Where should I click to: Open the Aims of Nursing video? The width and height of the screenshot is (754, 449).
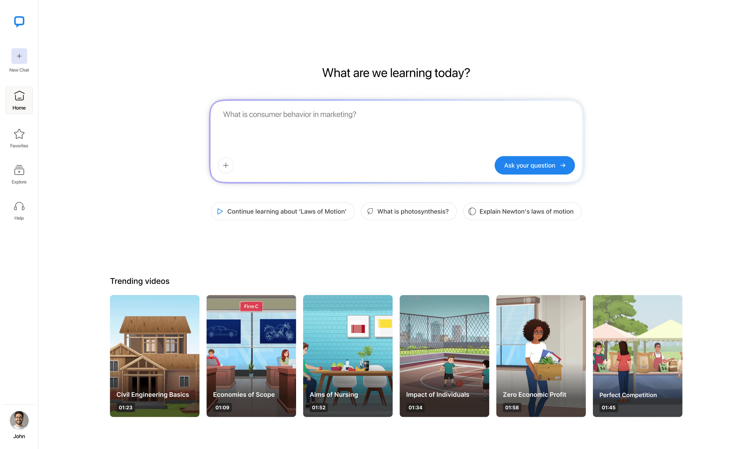coord(348,356)
